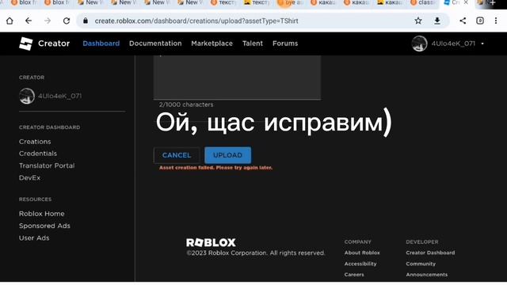Image resolution: width=507 pixels, height=285 pixels.
Task: Click the 'Asset creation failed' error message
Action: [215, 168]
